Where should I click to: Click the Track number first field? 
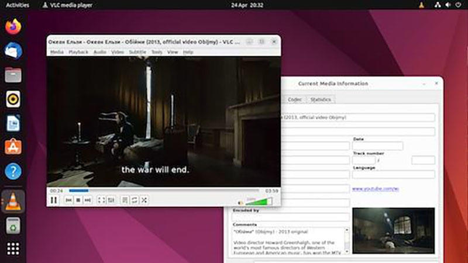tap(364, 160)
